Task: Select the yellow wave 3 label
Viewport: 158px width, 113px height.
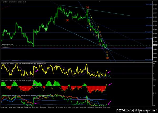Action: [91, 30]
